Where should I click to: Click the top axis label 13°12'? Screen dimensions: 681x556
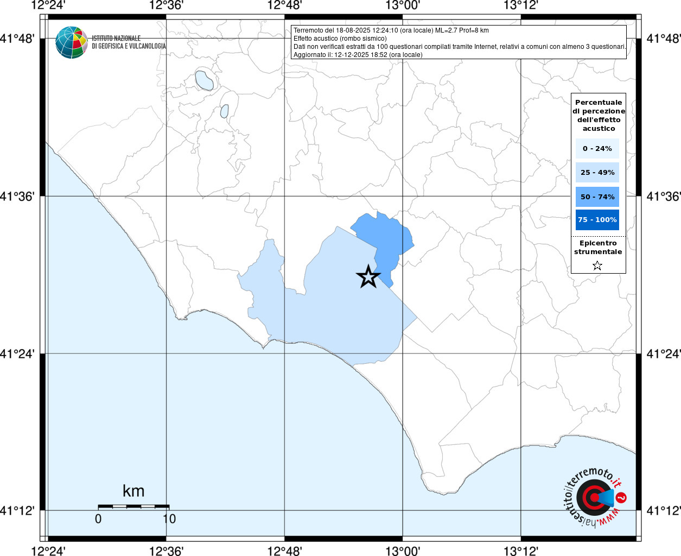coord(521,5)
